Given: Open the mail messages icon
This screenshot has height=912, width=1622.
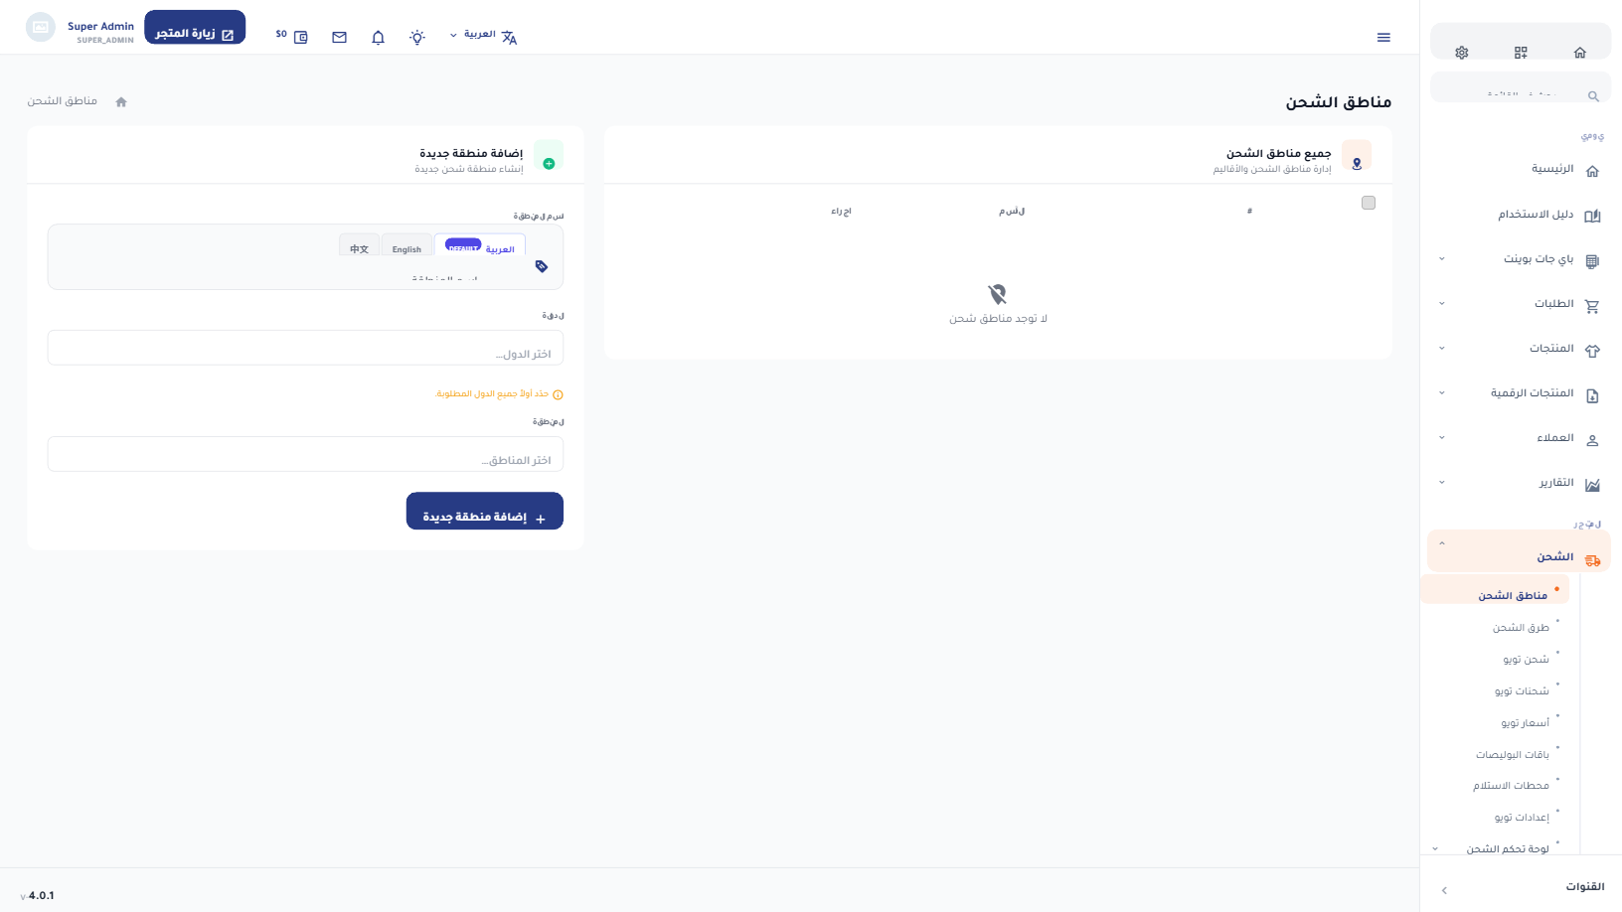Looking at the screenshot, I should point(340,37).
